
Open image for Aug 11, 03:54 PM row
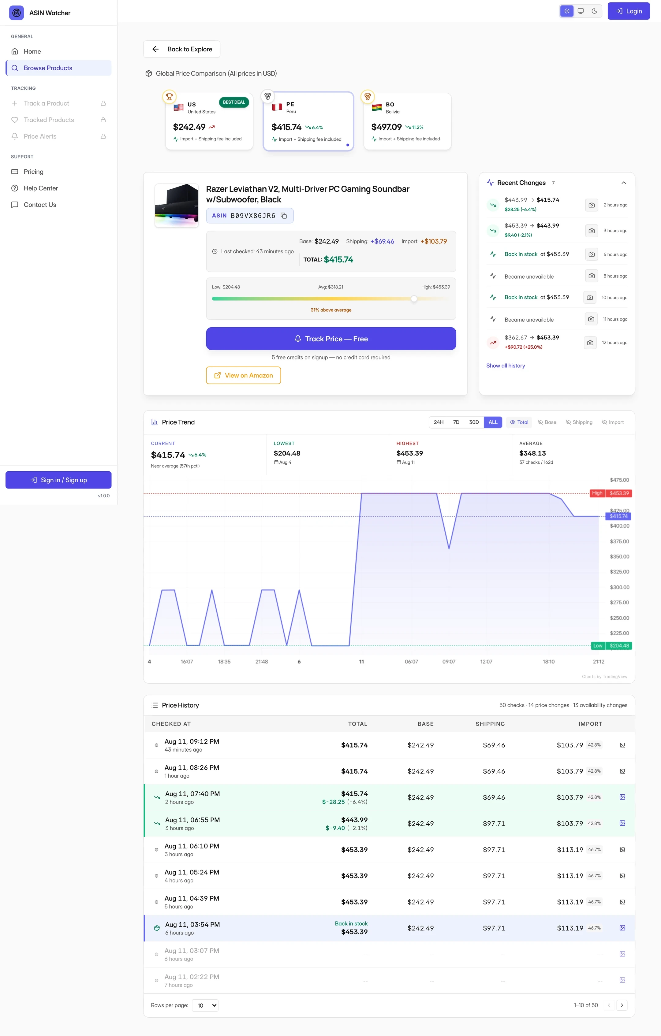click(x=622, y=928)
